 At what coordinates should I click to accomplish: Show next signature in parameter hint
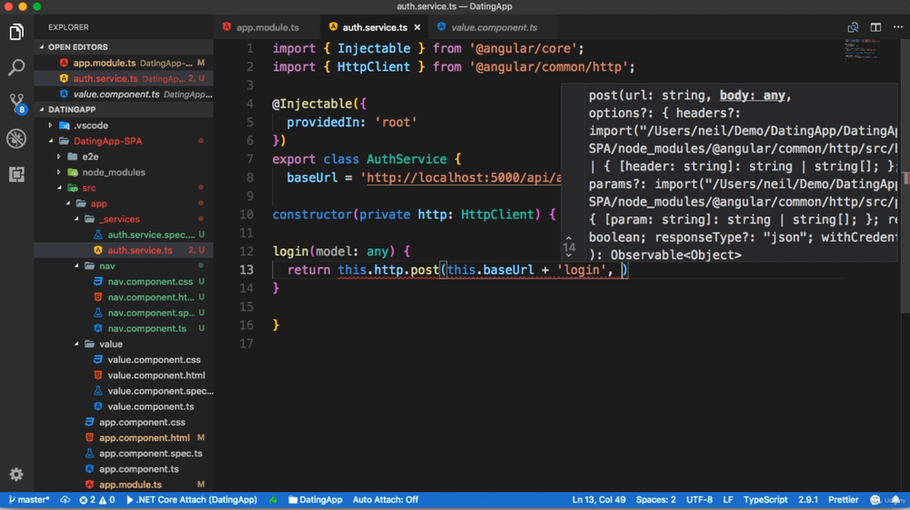click(x=569, y=255)
